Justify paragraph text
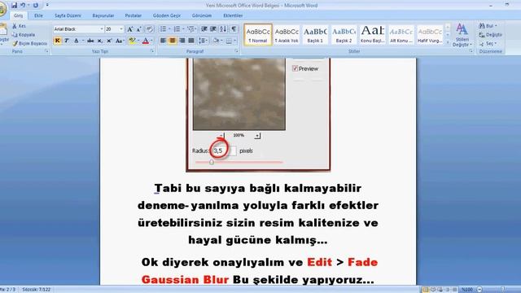The width and height of the screenshot is (521, 293). coord(191,41)
